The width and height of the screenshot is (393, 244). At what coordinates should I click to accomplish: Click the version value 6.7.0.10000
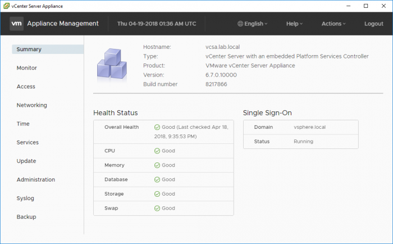(x=221, y=75)
